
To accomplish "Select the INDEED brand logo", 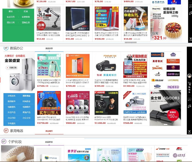I will 173,87.
